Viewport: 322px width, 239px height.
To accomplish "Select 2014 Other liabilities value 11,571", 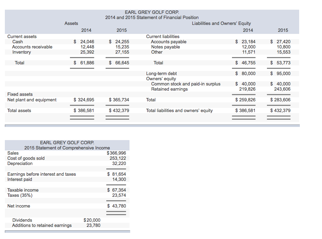I will [x=249, y=52].
